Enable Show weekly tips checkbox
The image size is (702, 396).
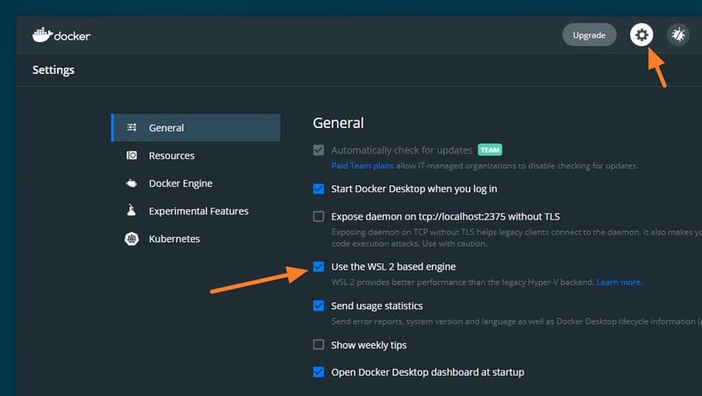tap(319, 344)
